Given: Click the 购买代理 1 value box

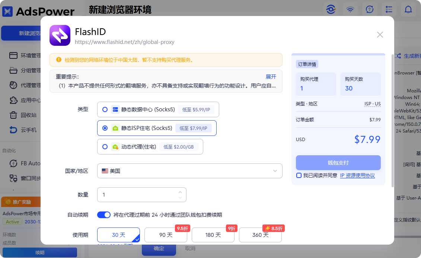Looking at the screenshot, I should [x=316, y=84].
